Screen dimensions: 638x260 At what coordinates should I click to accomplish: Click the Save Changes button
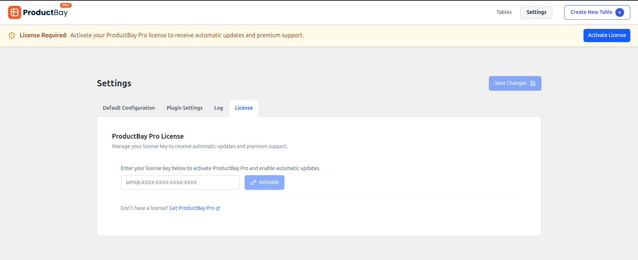point(515,83)
